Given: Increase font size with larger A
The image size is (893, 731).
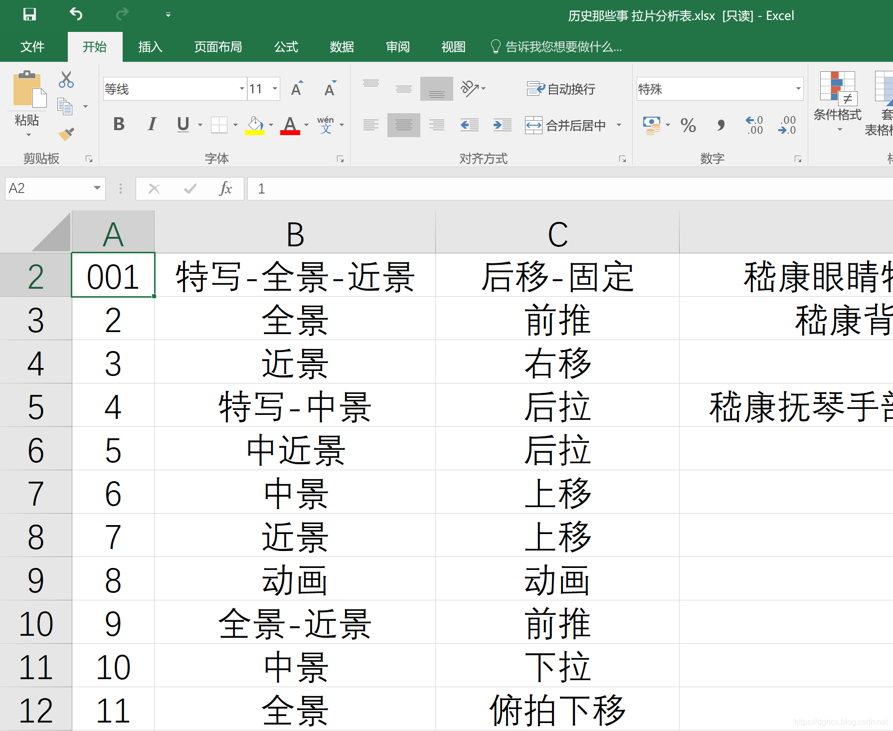Looking at the screenshot, I should 297,88.
